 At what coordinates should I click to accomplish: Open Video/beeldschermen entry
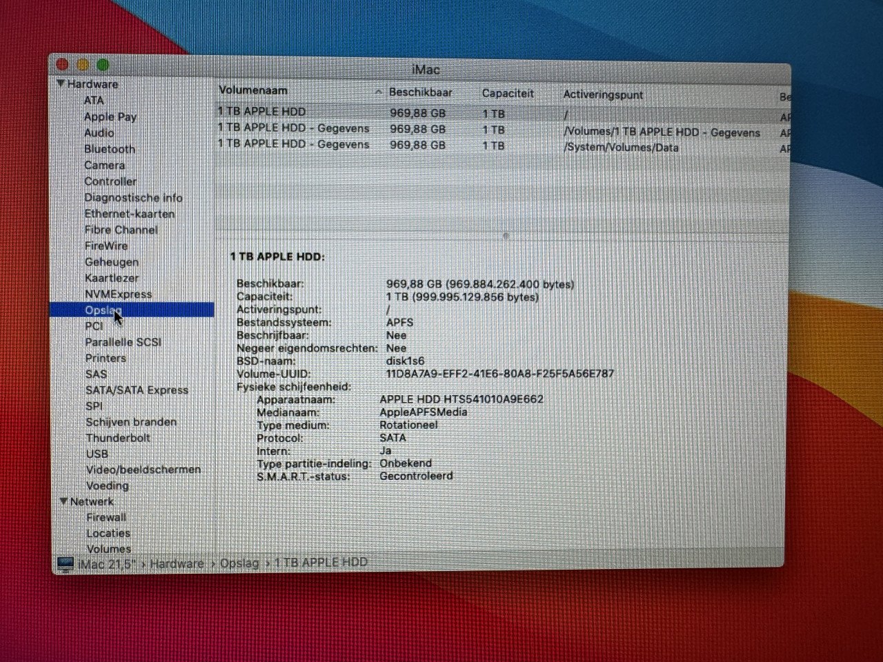[143, 470]
